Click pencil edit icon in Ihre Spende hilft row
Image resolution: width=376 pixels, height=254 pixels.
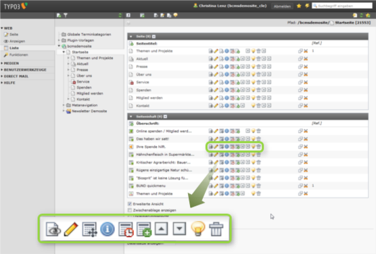coord(216,147)
